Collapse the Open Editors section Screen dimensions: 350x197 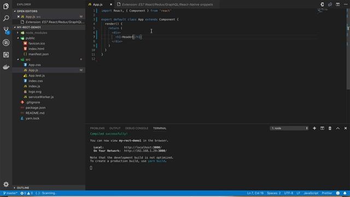(x=27, y=11)
